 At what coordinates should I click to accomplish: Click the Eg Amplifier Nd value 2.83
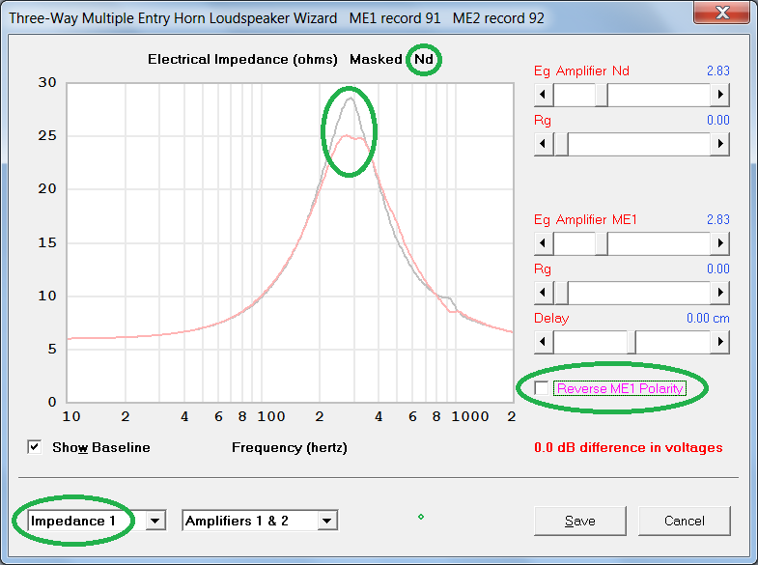(717, 71)
